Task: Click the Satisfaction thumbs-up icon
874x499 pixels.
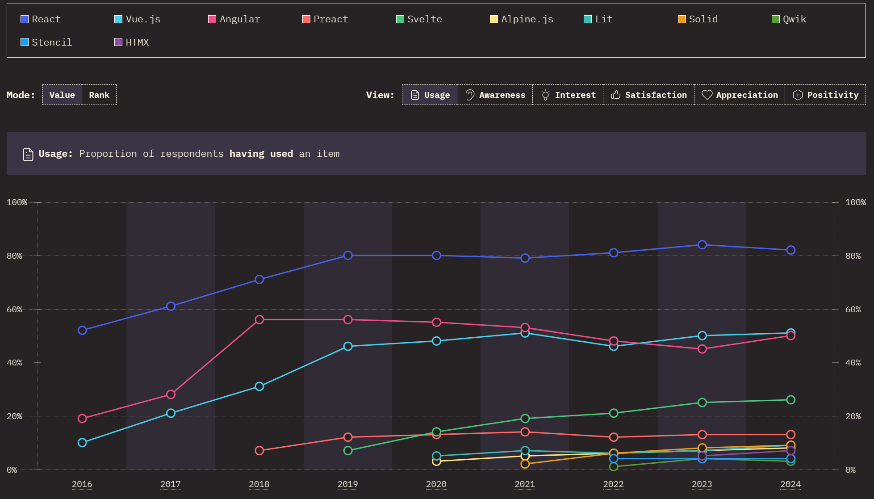Action: pyautogui.click(x=616, y=95)
